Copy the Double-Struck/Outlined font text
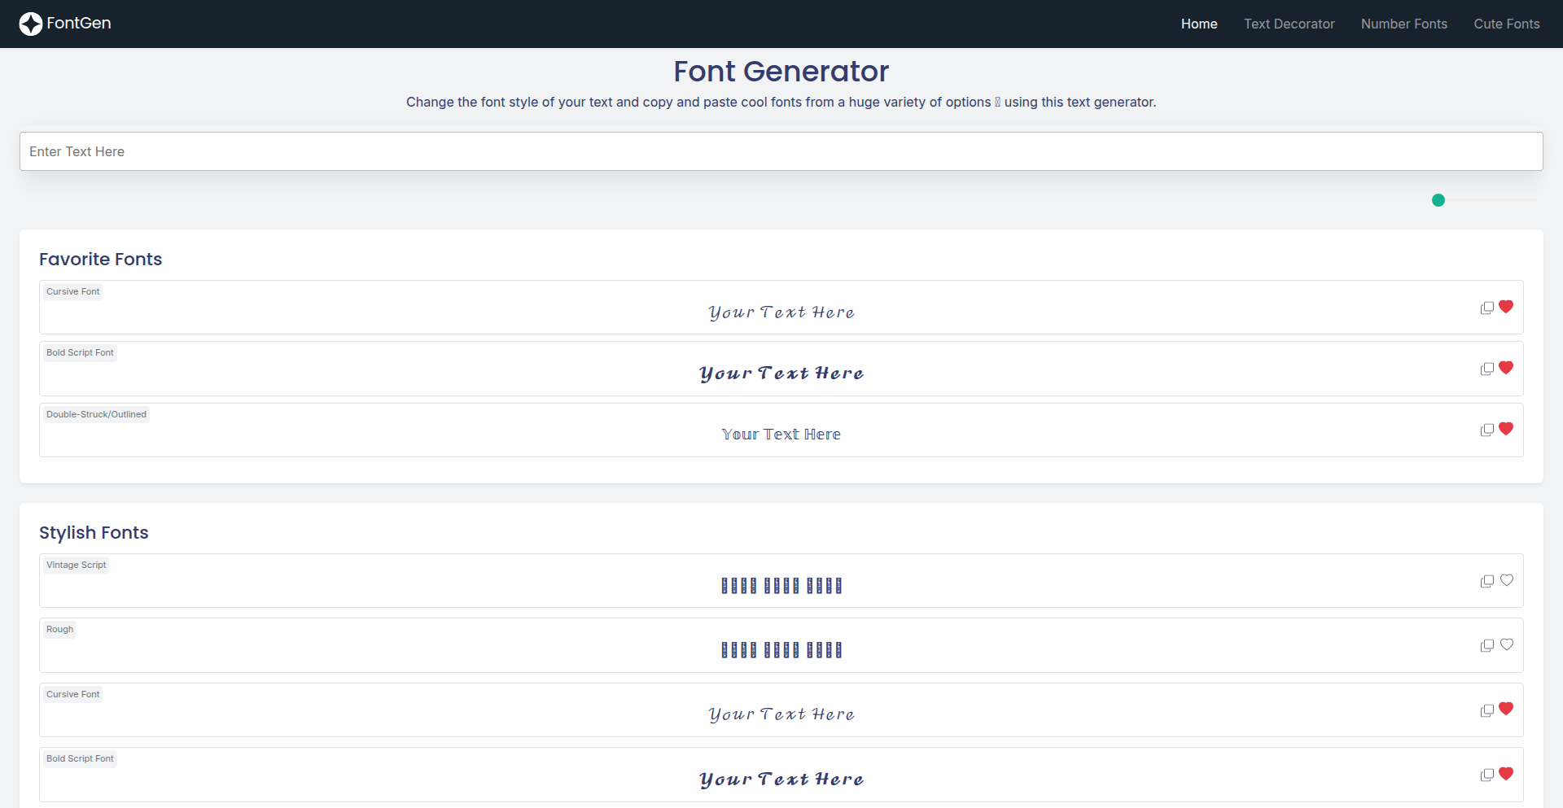 1487,430
